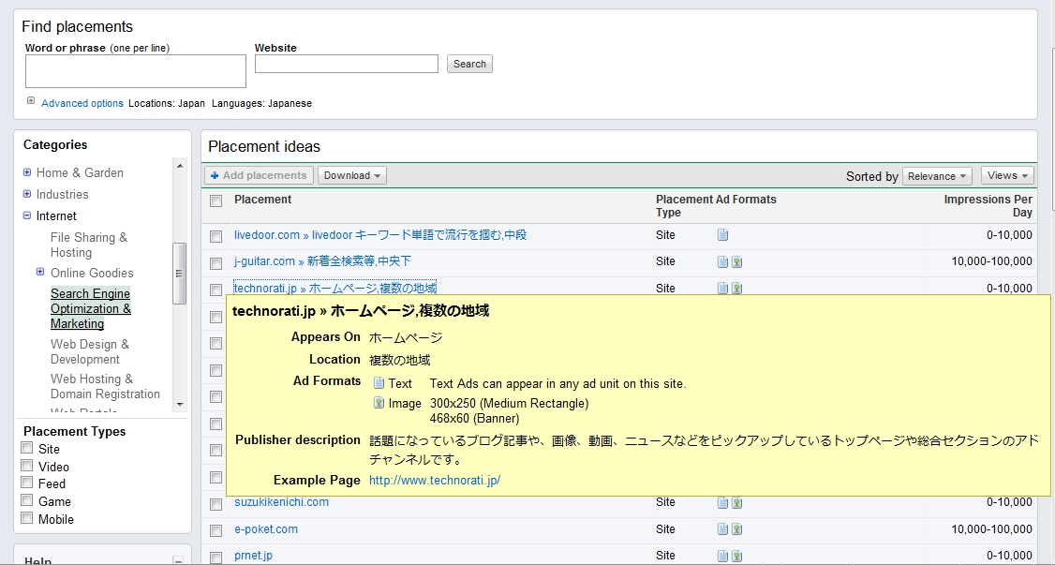Enable the Video placement type checkbox

[27, 465]
